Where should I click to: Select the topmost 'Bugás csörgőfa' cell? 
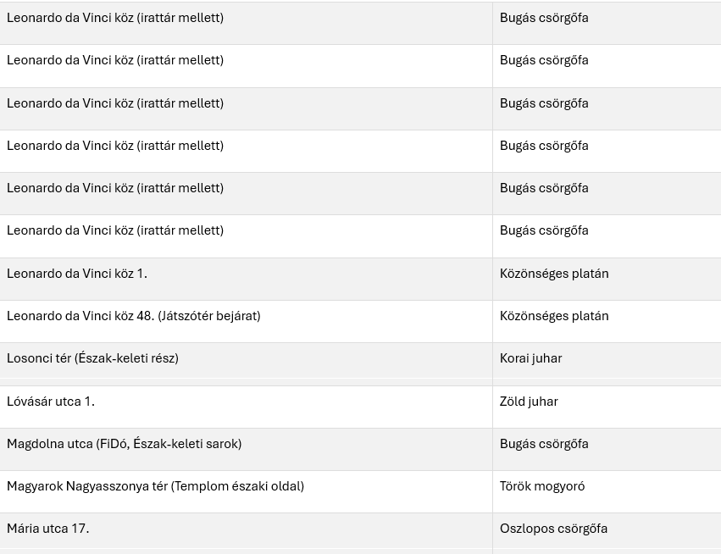point(544,18)
